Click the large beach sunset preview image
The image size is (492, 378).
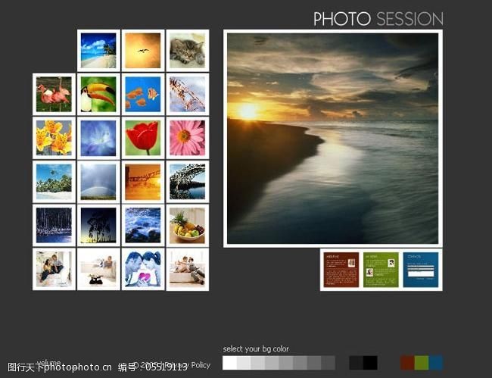(332, 138)
